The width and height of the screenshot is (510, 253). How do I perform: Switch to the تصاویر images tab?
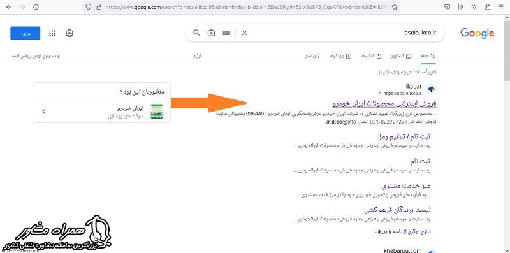pos(401,56)
